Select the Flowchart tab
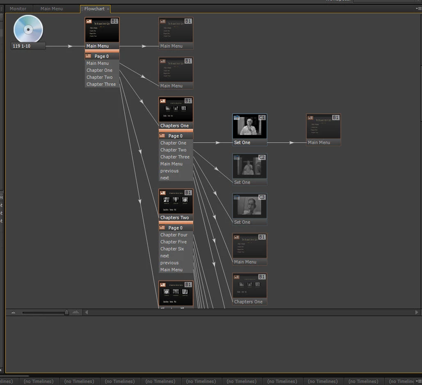Screen dimensions: 422x385 94,9
